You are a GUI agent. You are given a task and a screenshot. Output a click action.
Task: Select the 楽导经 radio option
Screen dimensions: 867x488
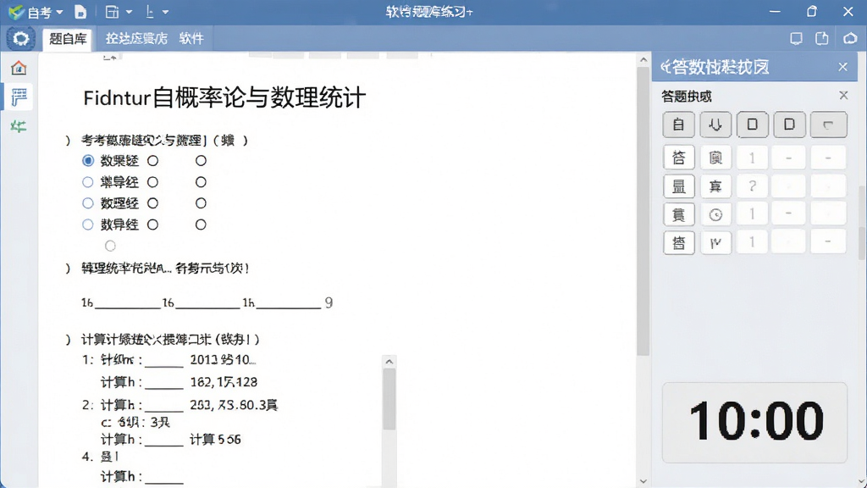(88, 181)
